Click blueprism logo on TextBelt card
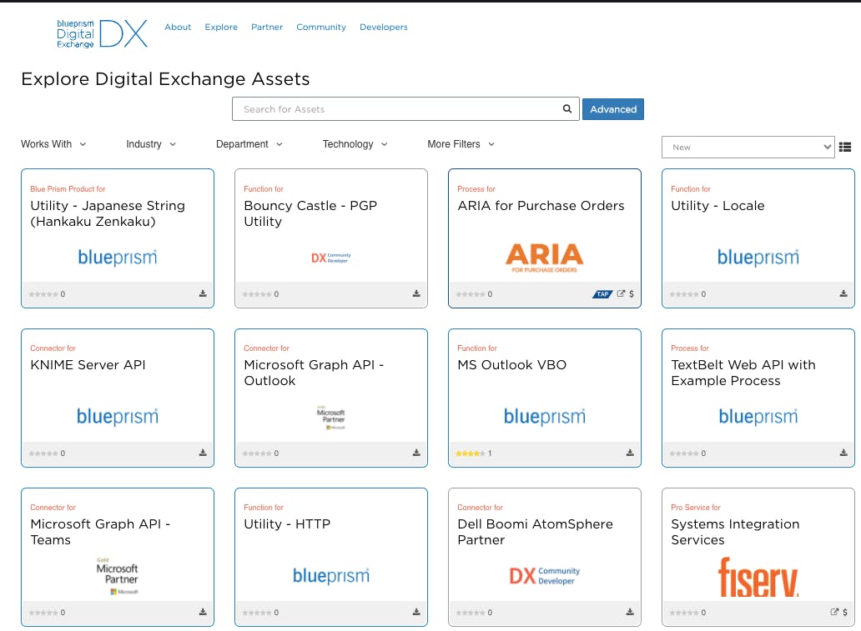The width and height of the screenshot is (861, 631). coord(758,417)
